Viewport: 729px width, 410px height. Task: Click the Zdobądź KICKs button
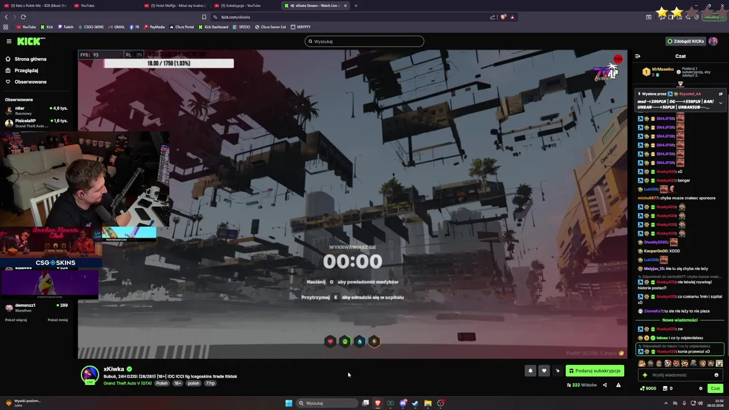tap(686, 41)
